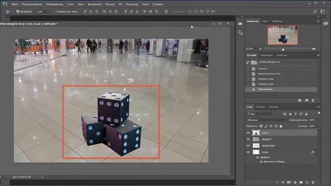331x186 pixels.
Task: Filter layers by type (T) icon
Action: (x=295, y=114)
